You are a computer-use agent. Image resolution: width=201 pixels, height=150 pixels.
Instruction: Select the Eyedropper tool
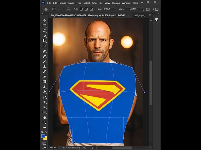click(44, 51)
